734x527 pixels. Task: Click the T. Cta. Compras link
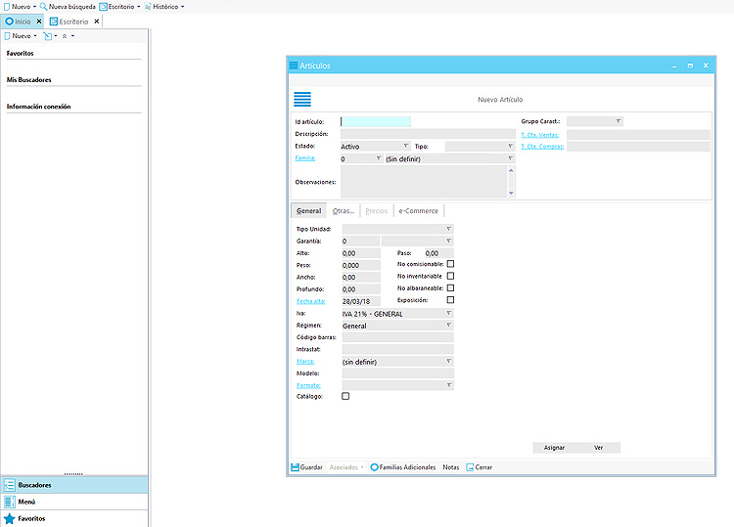[542, 147]
